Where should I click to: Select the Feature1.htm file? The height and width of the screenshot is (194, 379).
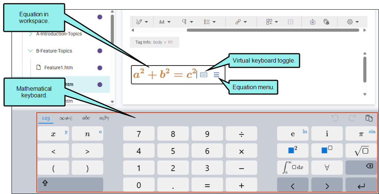(59, 68)
